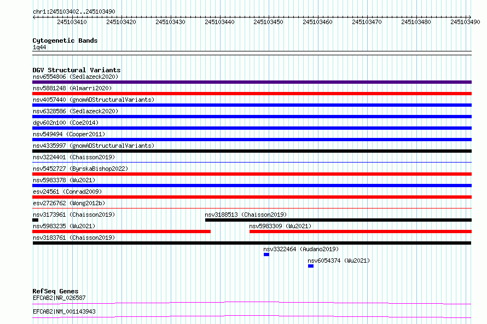Open variant nsv3173961 (Chaisson2019) label
Viewport: 487px width, 324px height.
point(74,215)
